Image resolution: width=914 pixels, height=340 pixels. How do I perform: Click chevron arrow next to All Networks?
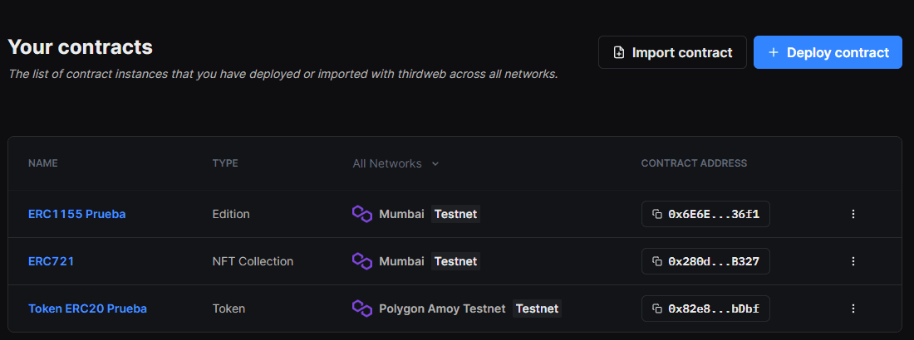435,164
